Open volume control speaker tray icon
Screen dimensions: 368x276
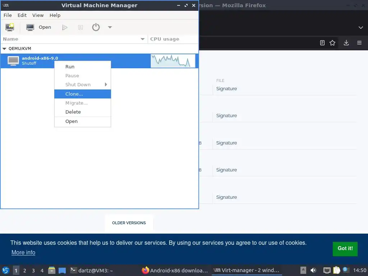pyautogui.click(x=313, y=270)
